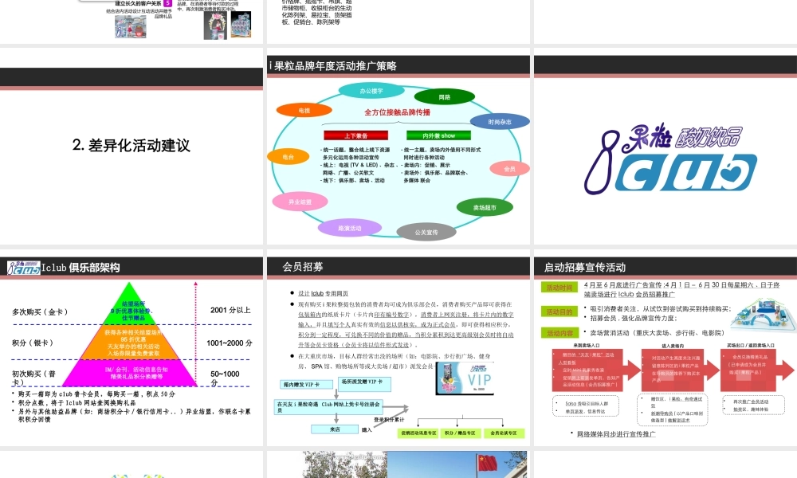Viewport: 797px width, 478px height.
Task: Click the magenta bottom tier of the pyramid
Action: pos(130,374)
